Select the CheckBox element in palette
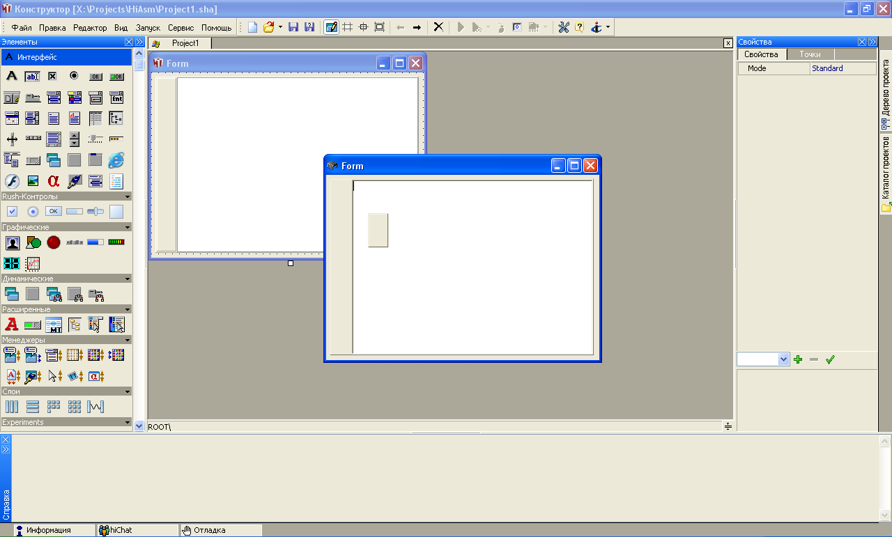This screenshot has width=892, height=537. click(52, 76)
